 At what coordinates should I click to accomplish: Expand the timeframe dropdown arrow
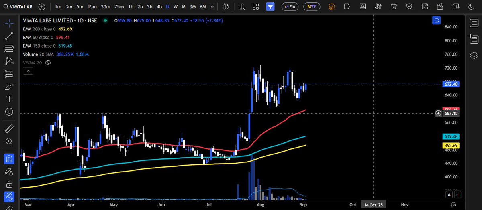213,7
